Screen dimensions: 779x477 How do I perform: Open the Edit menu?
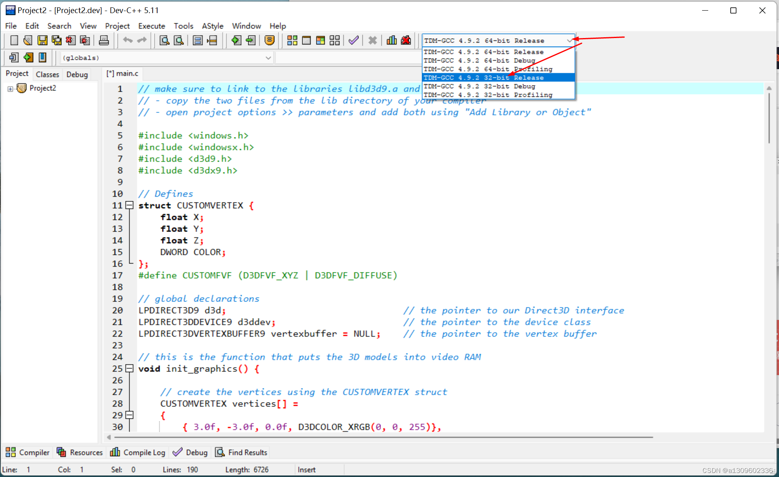[32, 26]
